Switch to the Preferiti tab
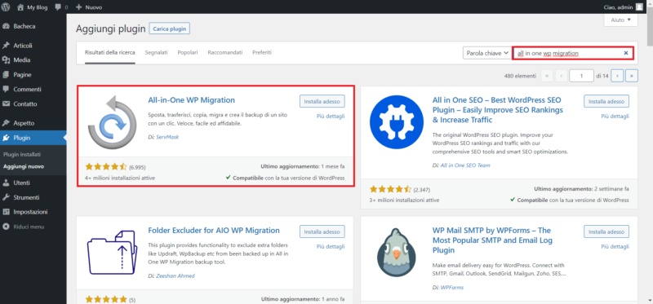Screen dimensions: 653x304 262,53
